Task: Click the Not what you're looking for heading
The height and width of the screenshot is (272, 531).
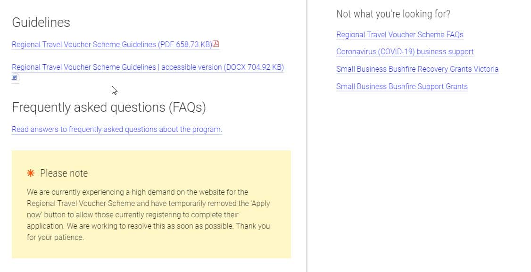Action: (392, 14)
